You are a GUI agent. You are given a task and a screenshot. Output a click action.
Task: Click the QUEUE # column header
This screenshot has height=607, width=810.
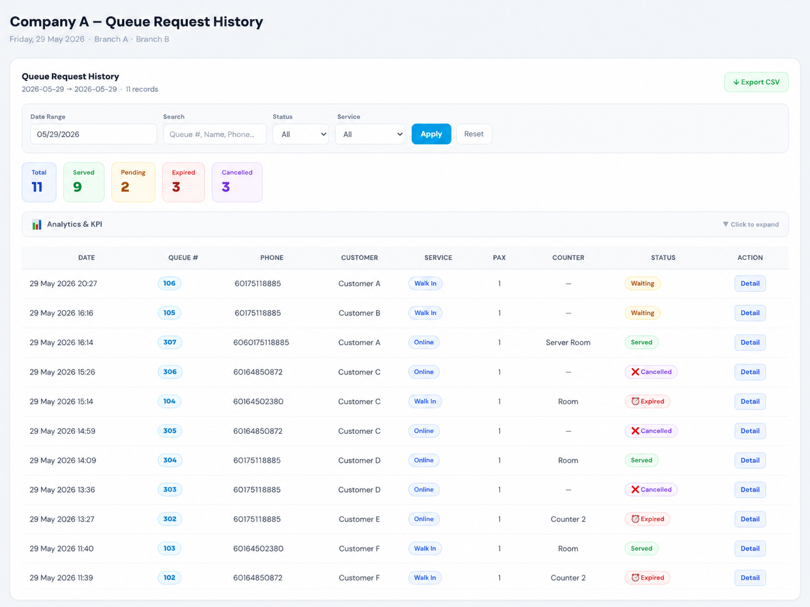[183, 258]
